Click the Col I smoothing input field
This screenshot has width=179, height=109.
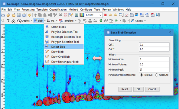[x=154, y=45]
